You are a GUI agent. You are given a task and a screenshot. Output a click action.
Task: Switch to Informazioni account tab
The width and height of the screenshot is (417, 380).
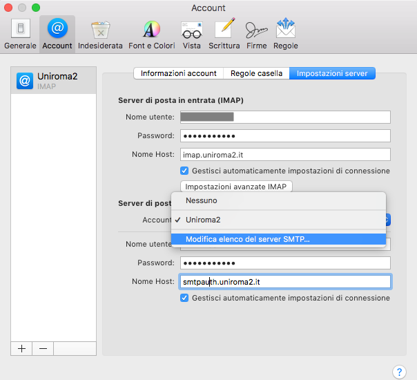(x=178, y=73)
